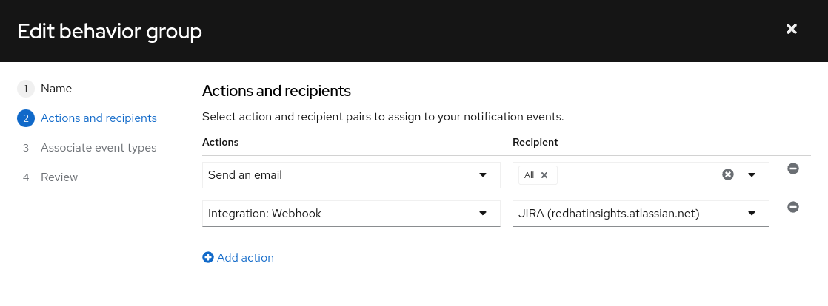Clear all selected email recipients
The image size is (828, 306).
727,175
